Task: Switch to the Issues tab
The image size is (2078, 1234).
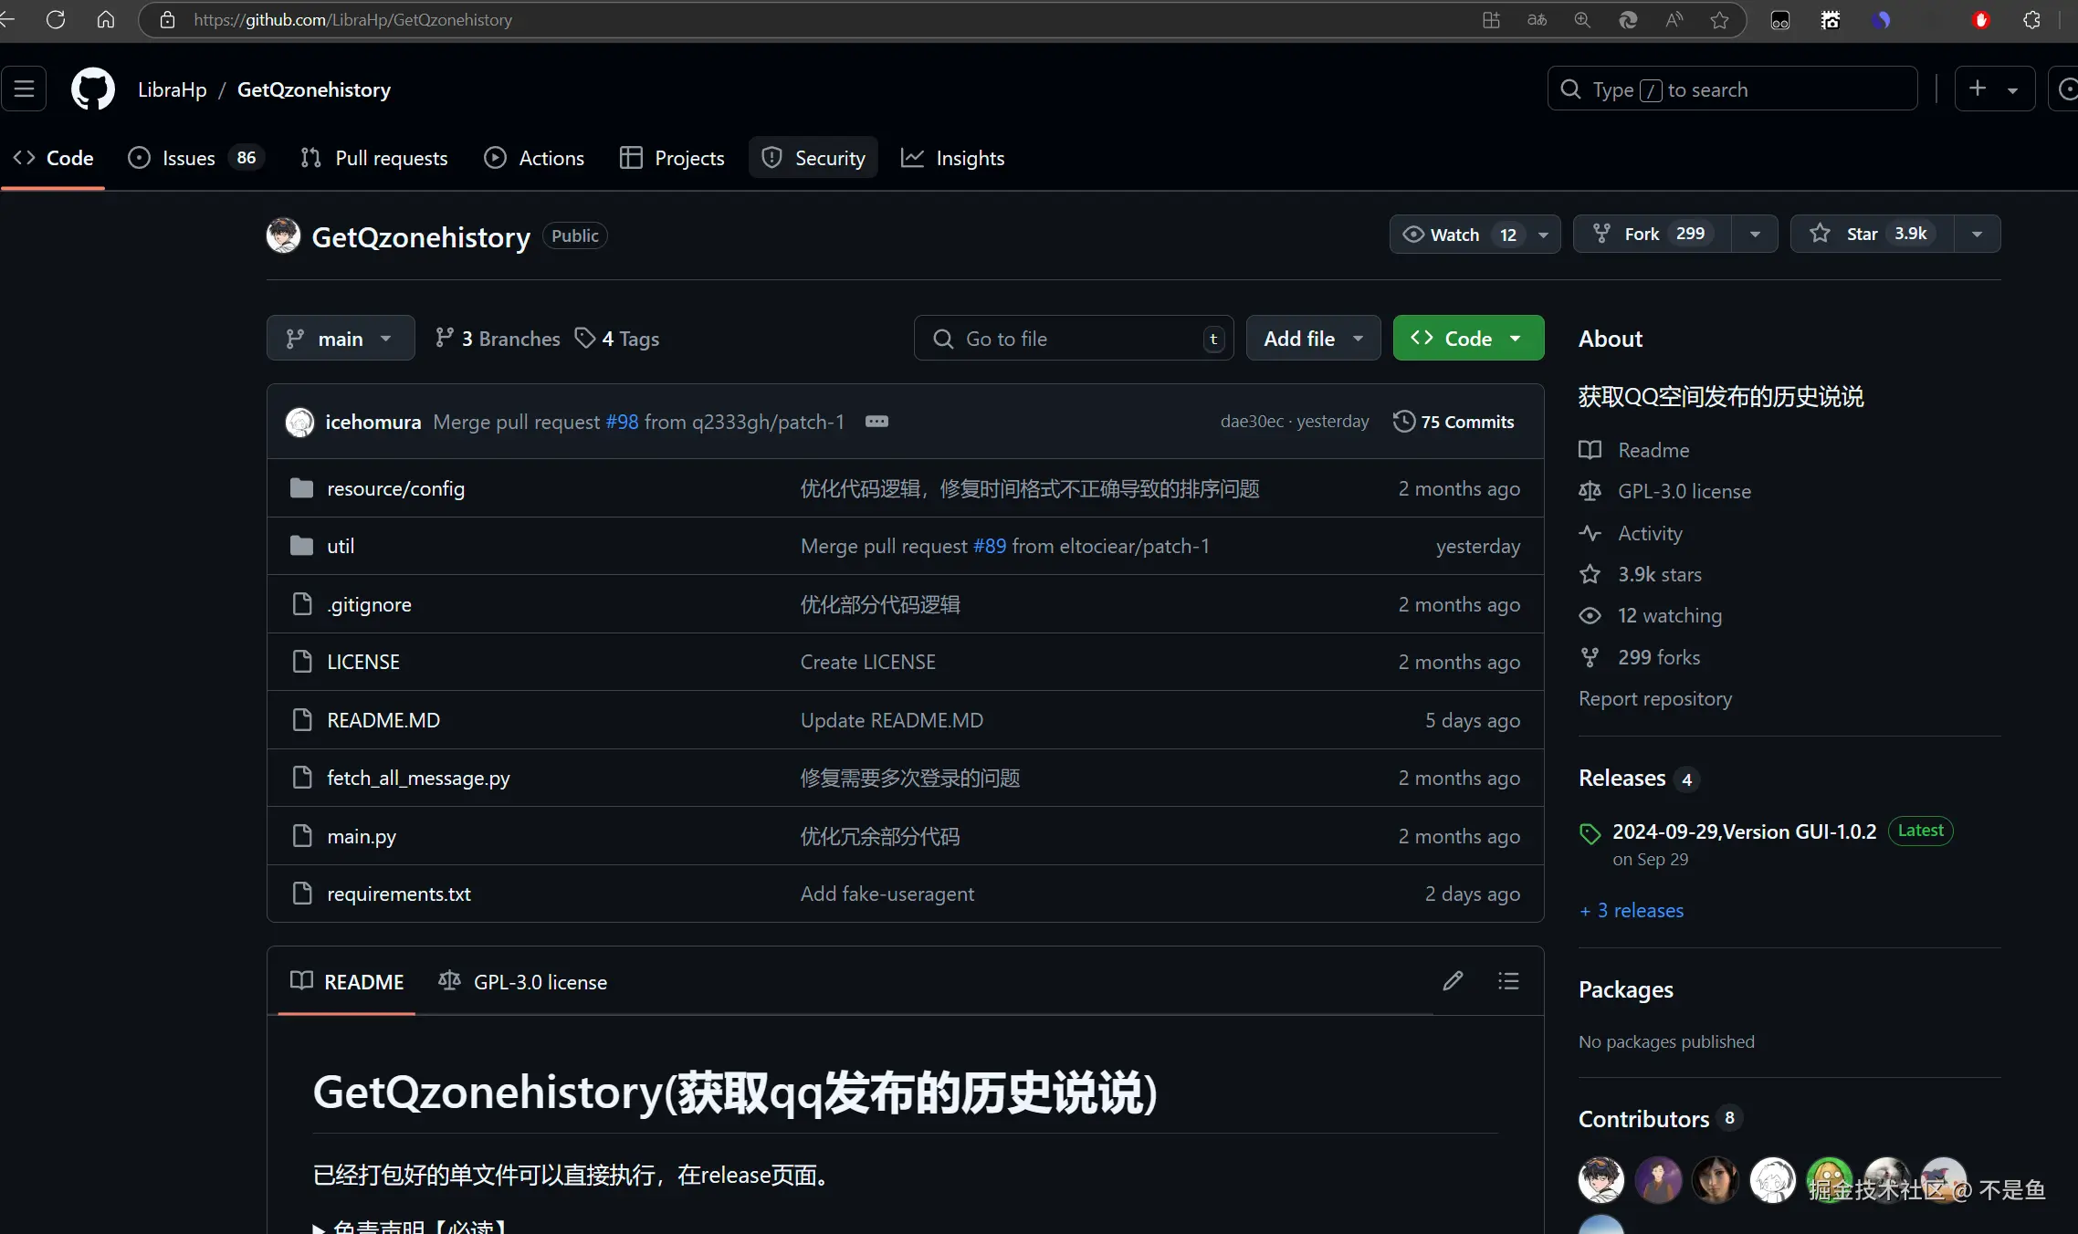Action: pos(188,158)
